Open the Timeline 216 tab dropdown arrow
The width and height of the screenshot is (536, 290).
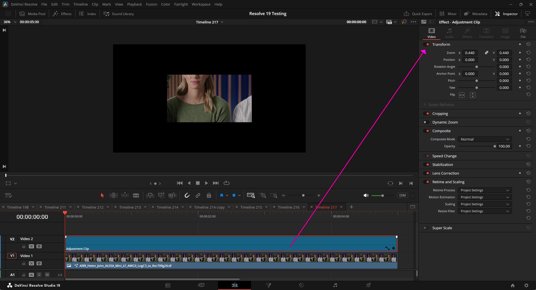[x=304, y=207]
